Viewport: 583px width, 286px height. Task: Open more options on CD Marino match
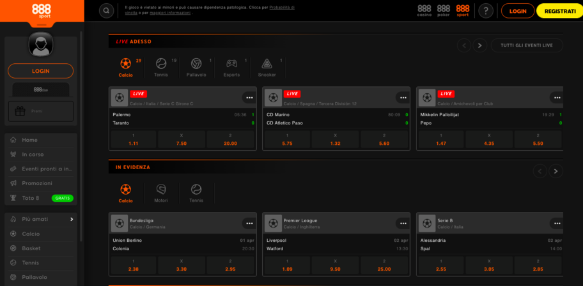[x=403, y=98]
